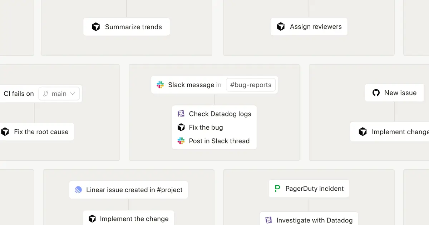The width and height of the screenshot is (429, 225).
Task: Click the Fix the root cause step
Action: (36, 131)
